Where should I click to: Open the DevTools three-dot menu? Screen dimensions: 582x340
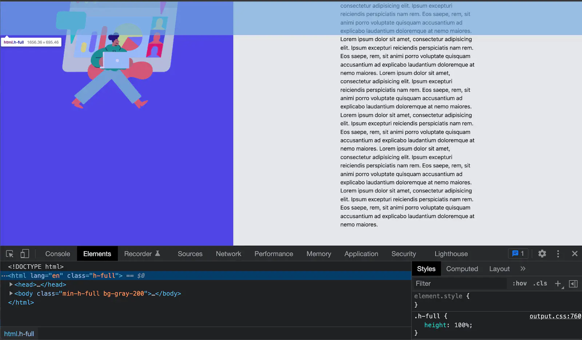[558, 254]
